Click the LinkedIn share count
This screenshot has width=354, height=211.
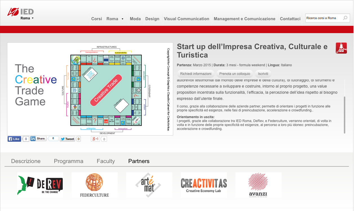53,139
